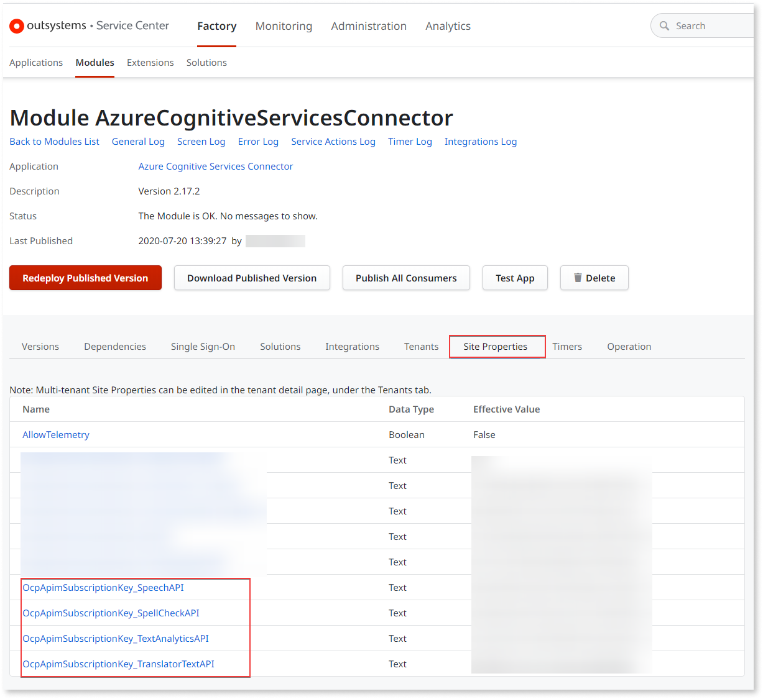
Task: Open the Factory menu
Action: point(216,26)
